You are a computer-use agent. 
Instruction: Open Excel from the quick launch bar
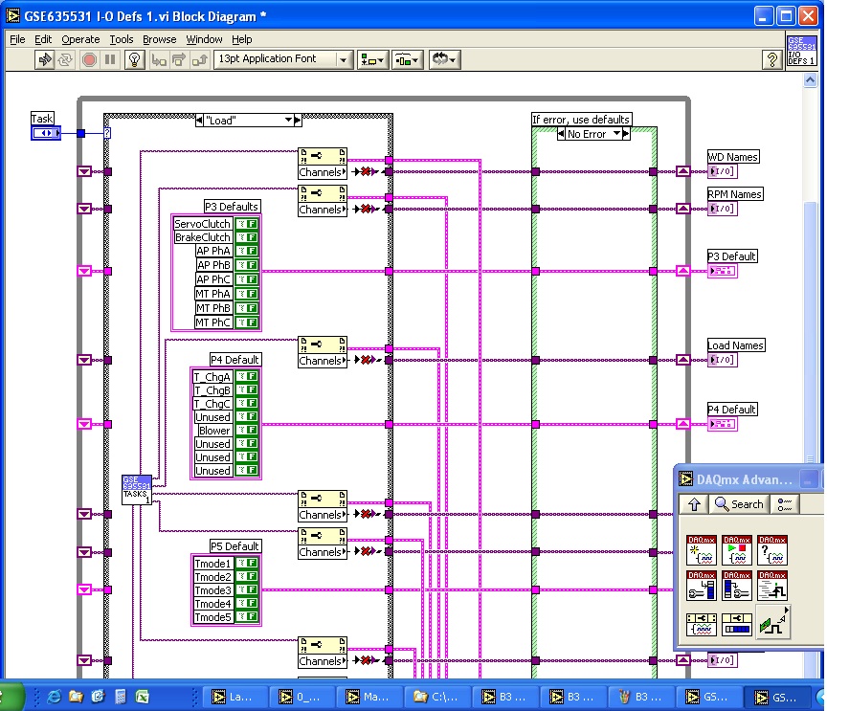point(142,697)
